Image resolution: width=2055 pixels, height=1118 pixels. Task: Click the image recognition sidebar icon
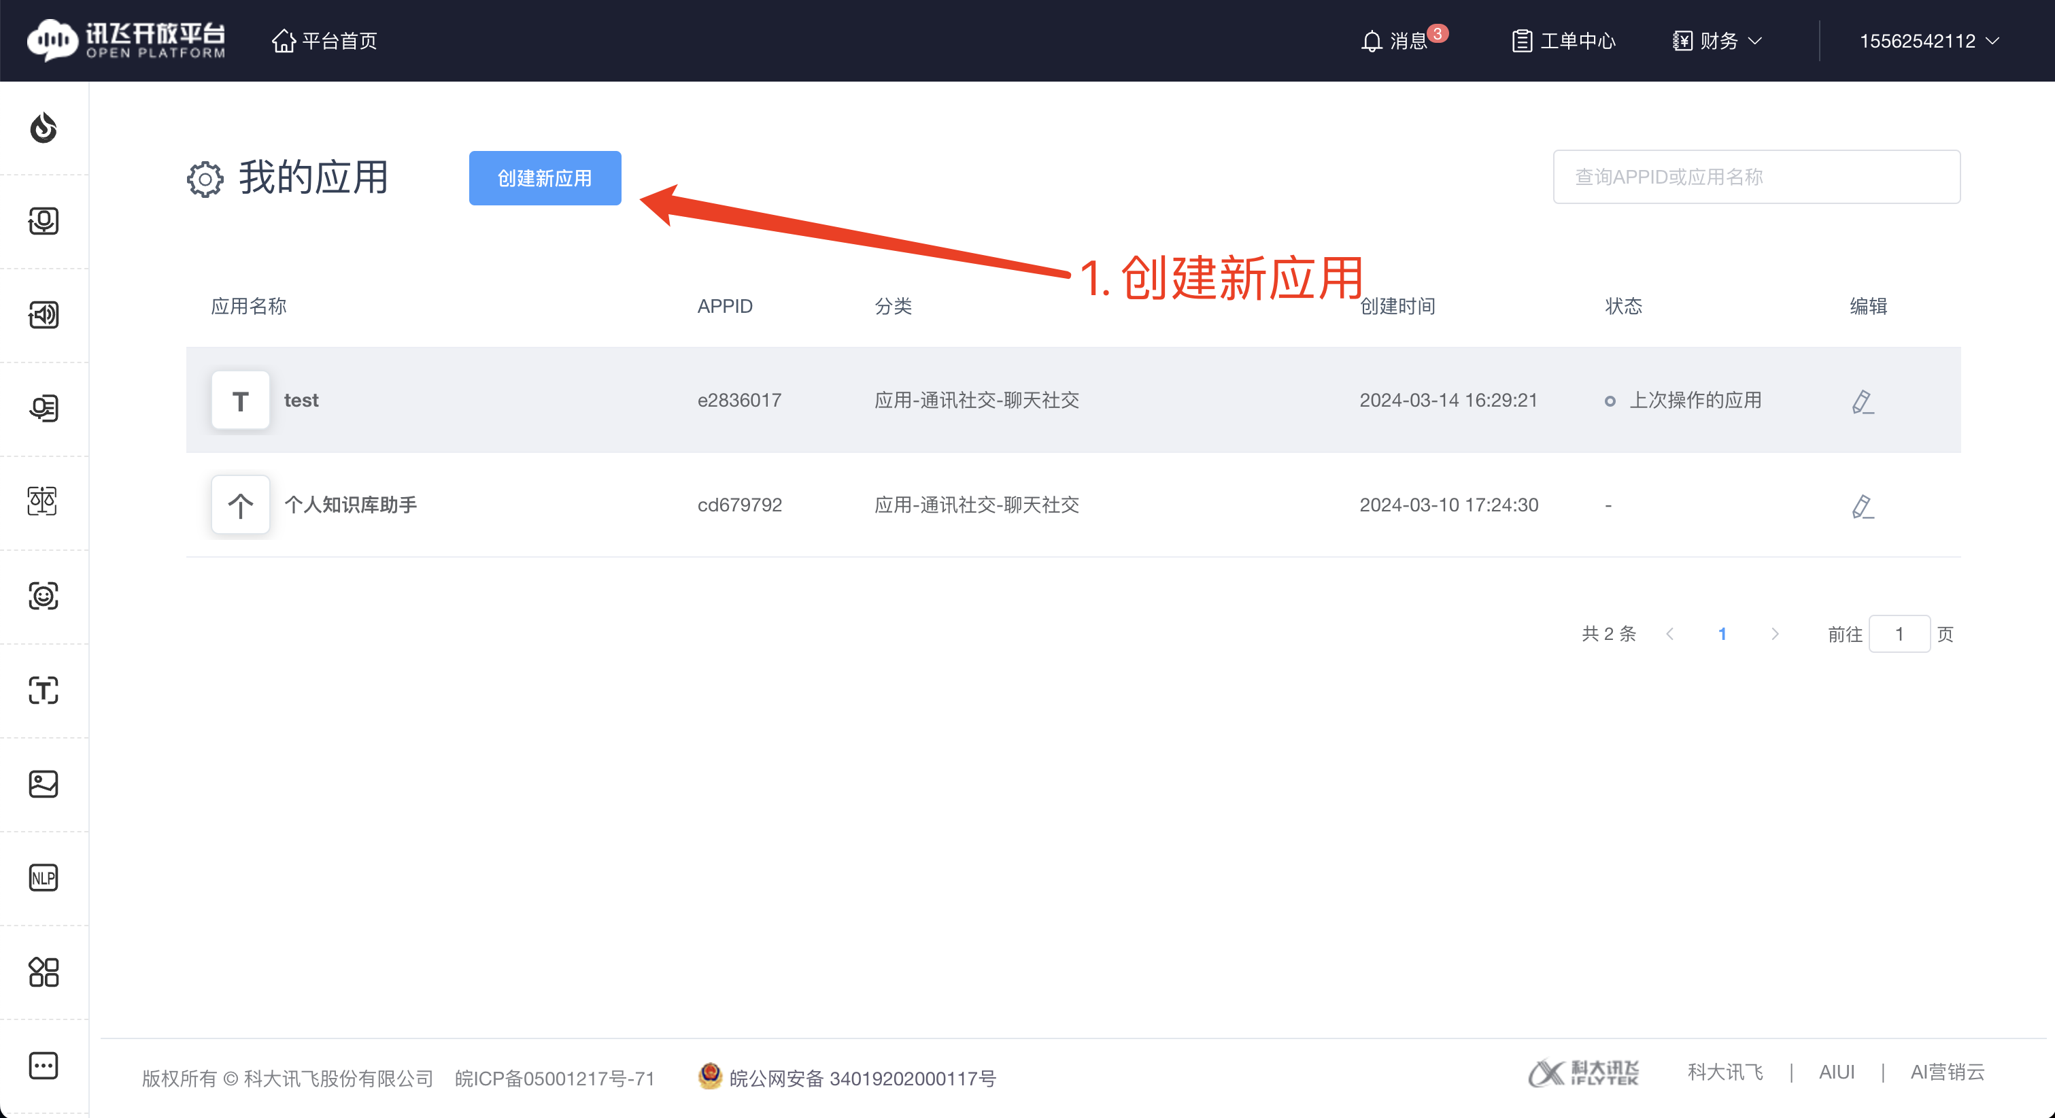44,783
